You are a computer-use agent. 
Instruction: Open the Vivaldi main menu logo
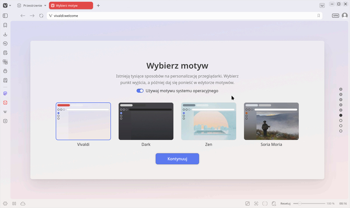(x=5, y=5)
